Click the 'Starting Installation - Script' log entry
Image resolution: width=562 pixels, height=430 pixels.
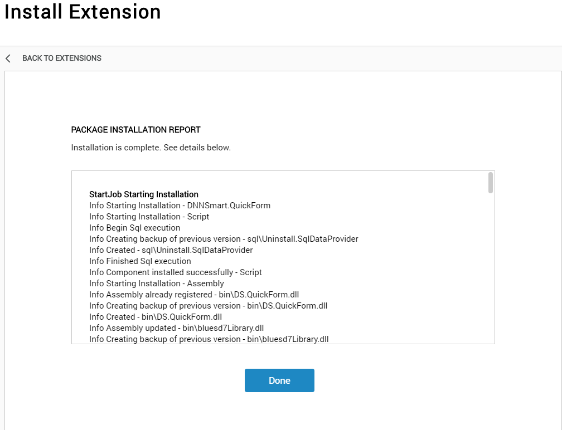pos(149,217)
